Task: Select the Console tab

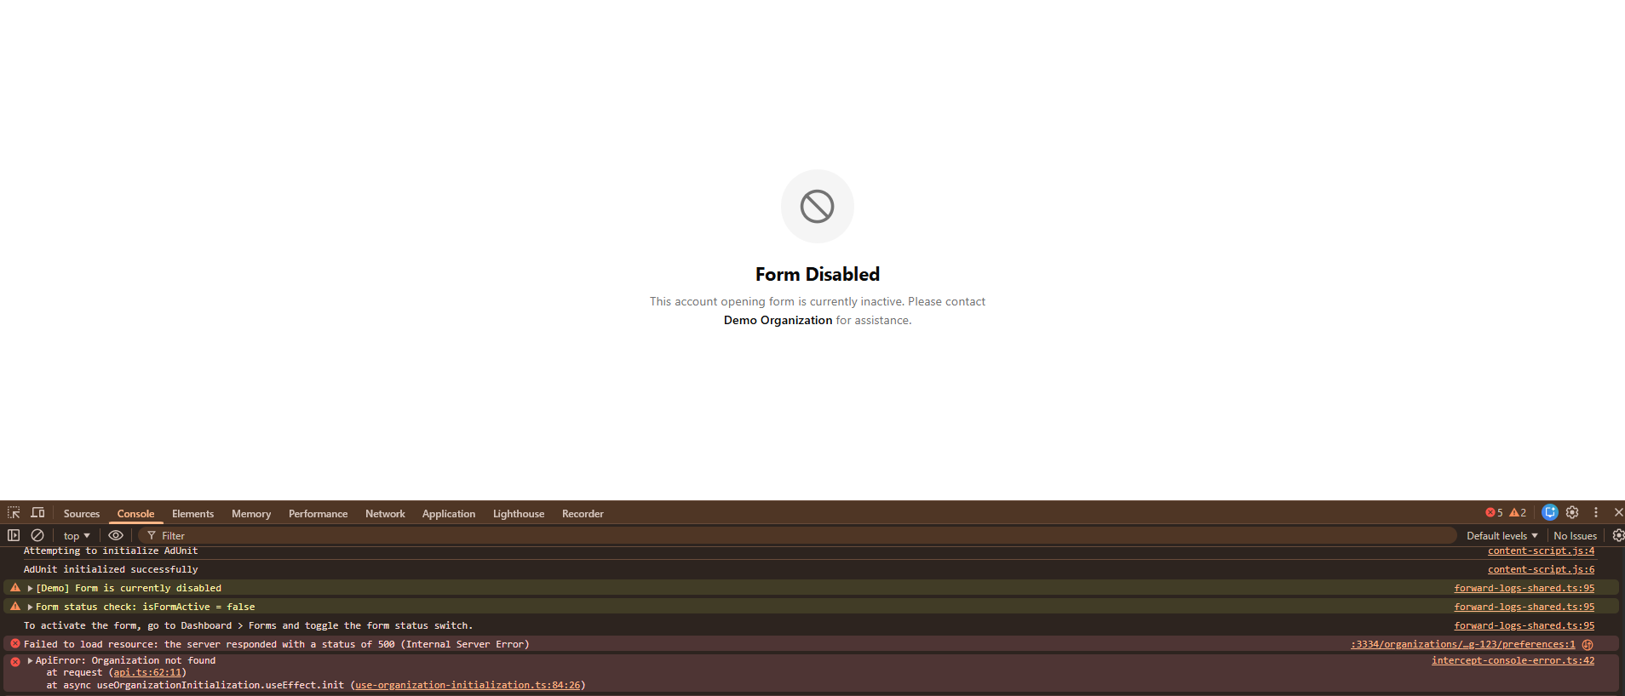Action: pos(136,514)
